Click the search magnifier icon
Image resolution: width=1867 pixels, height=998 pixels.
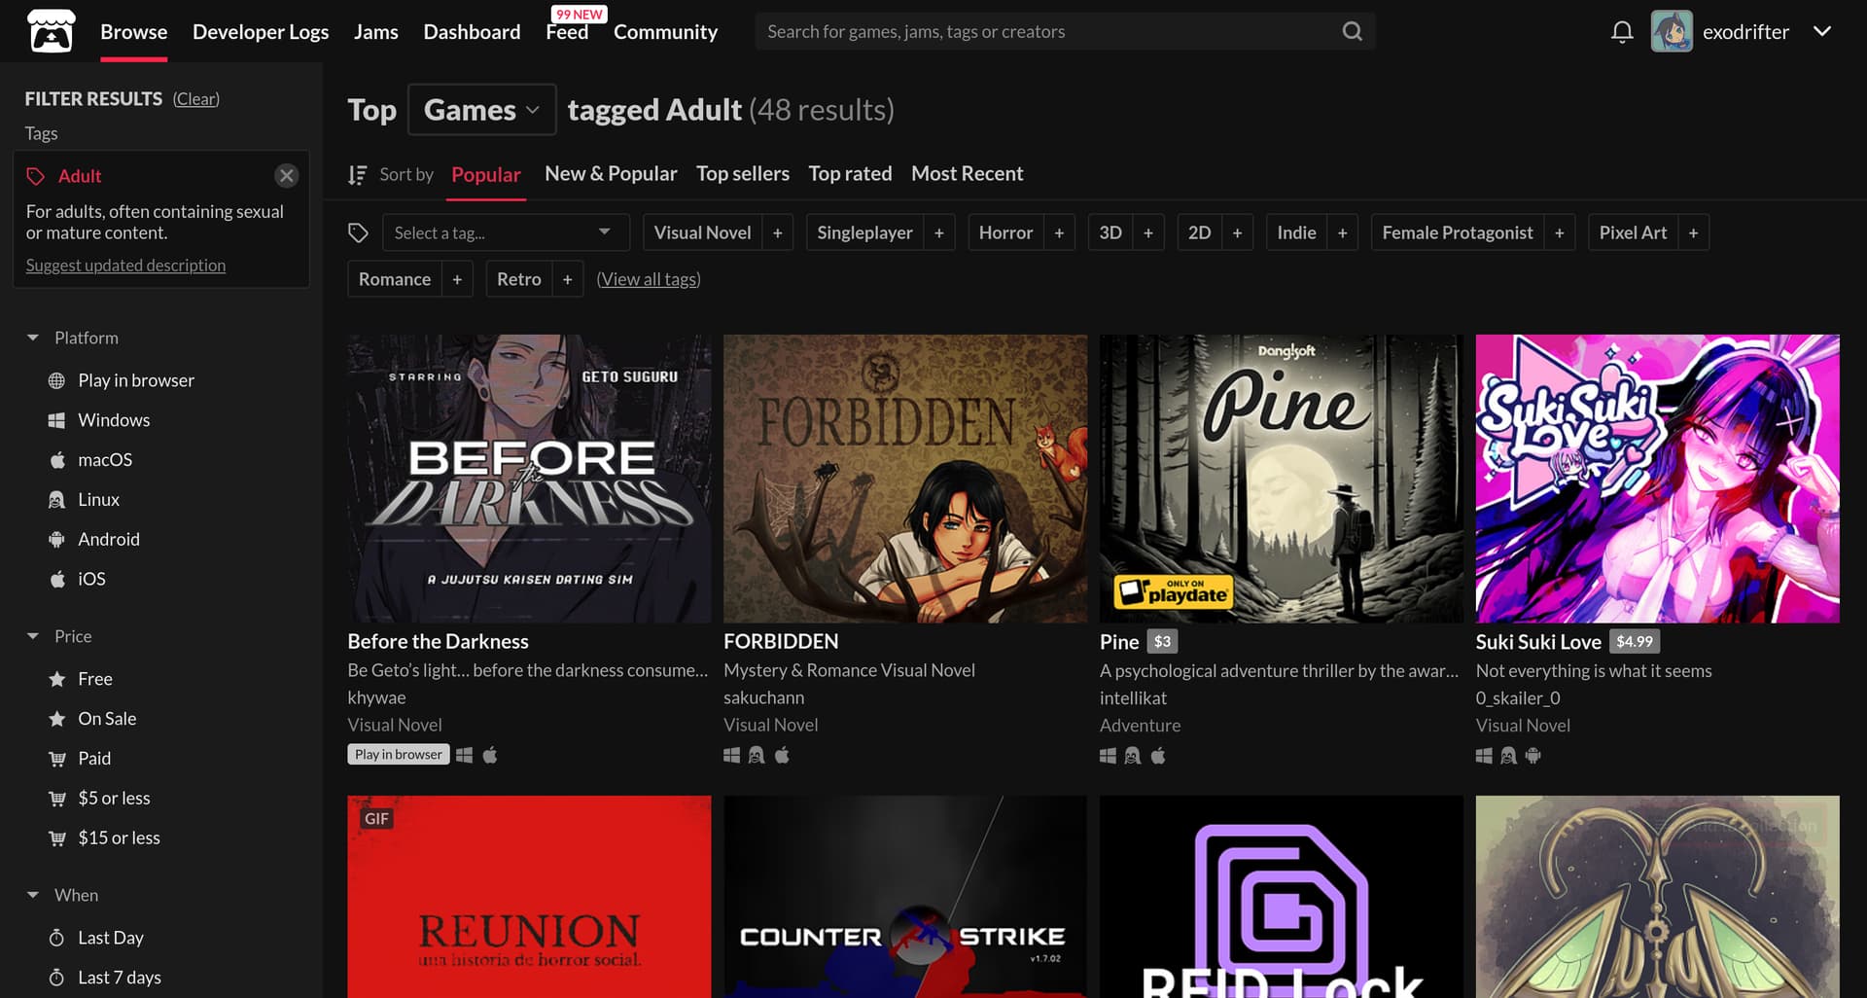tap(1352, 31)
